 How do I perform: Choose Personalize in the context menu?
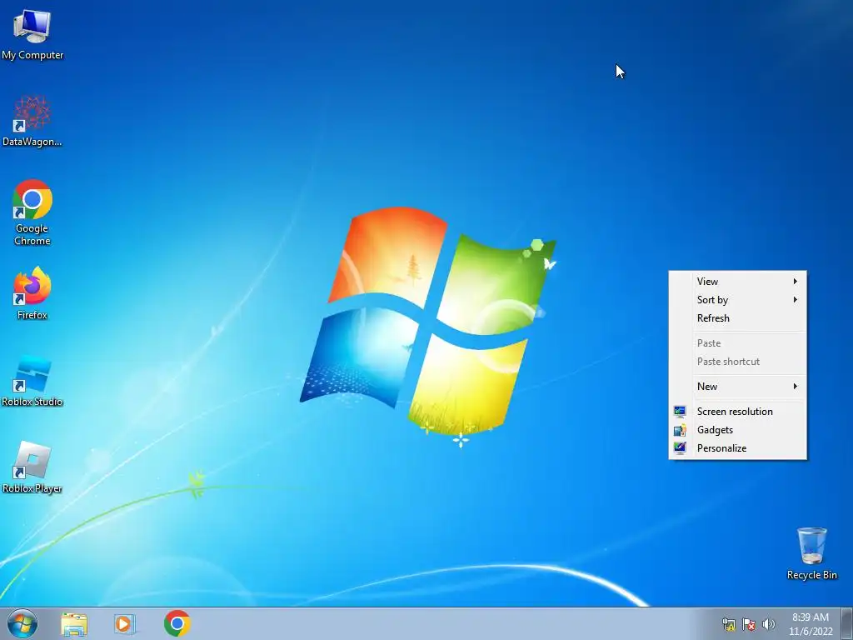[738, 448]
